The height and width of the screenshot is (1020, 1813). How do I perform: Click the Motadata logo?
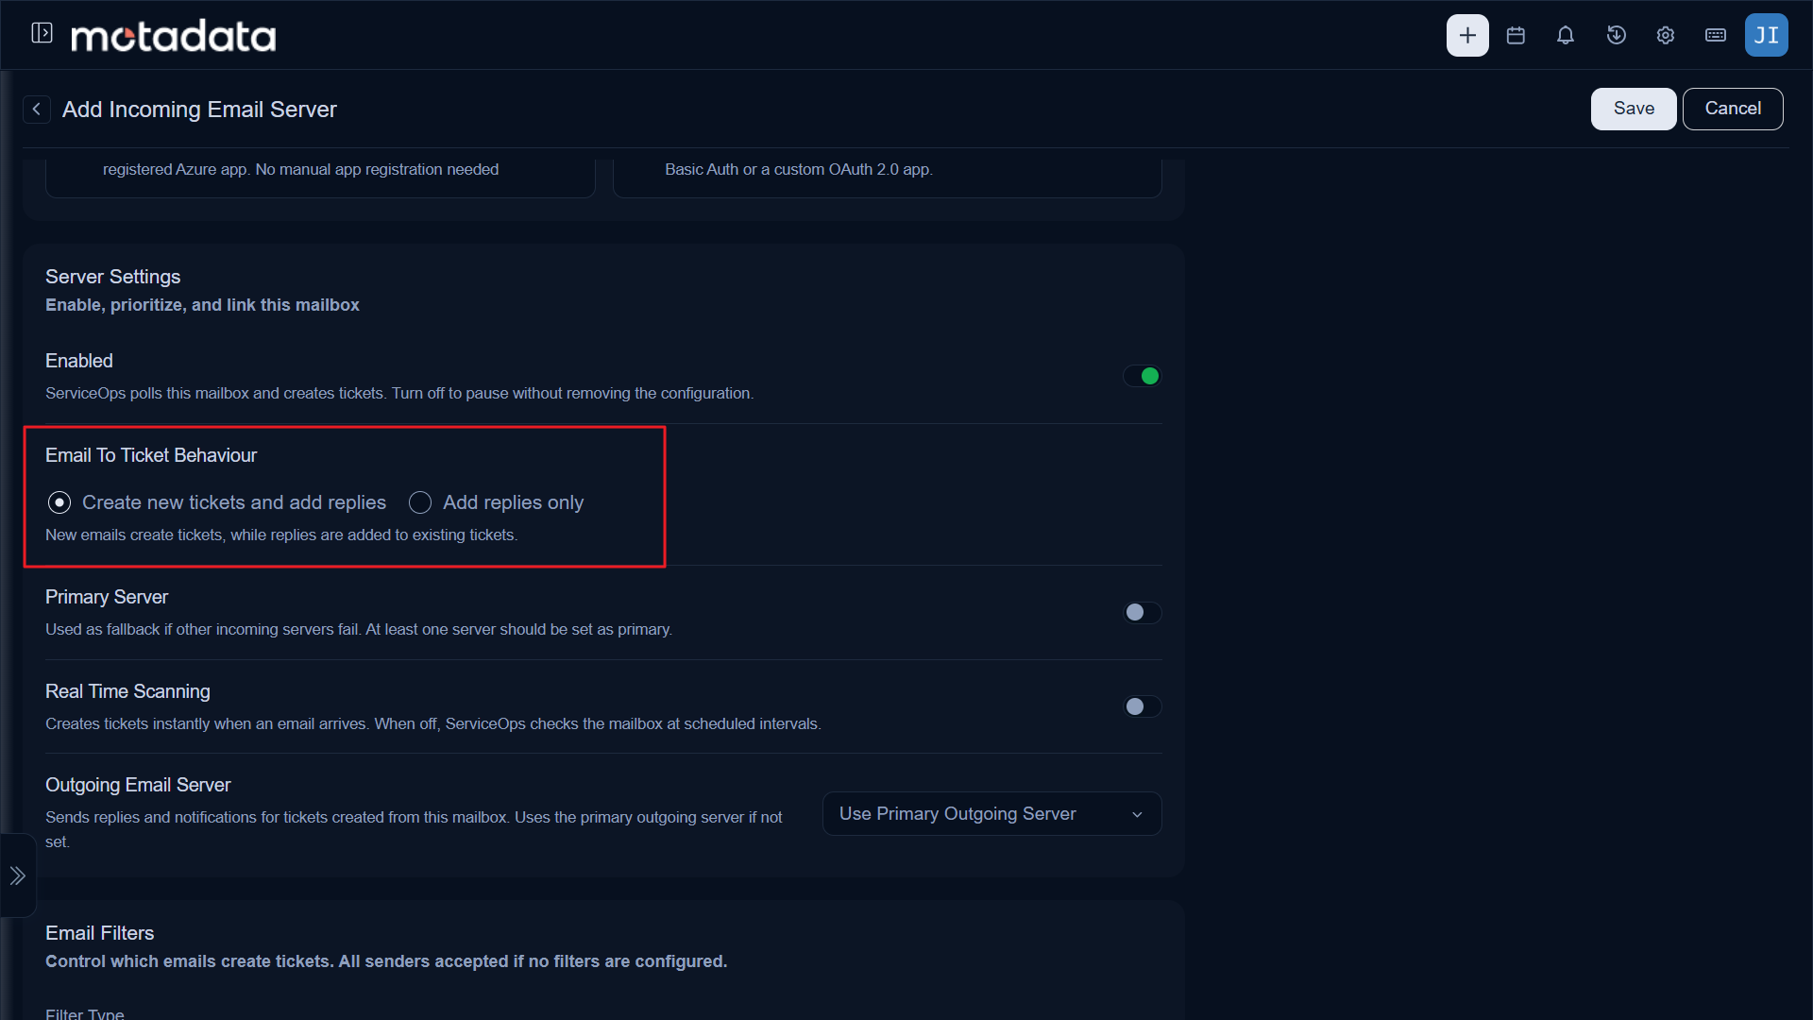[x=174, y=36]
